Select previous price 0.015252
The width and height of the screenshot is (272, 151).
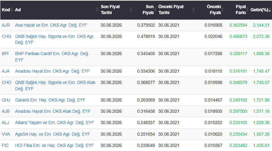[213, 122]
